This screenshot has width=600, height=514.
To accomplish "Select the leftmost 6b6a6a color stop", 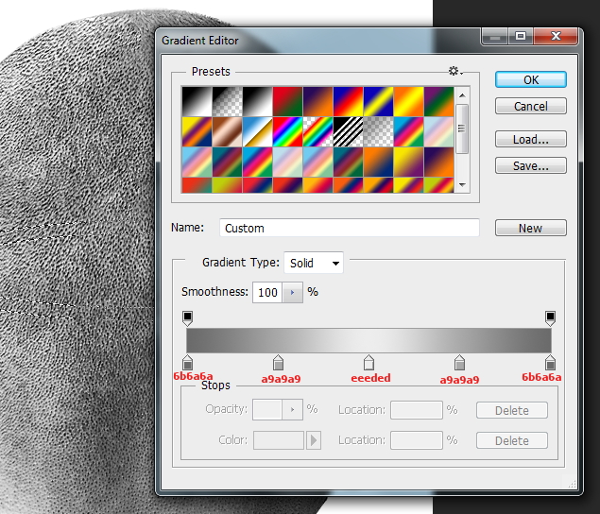I will point(187,363).
